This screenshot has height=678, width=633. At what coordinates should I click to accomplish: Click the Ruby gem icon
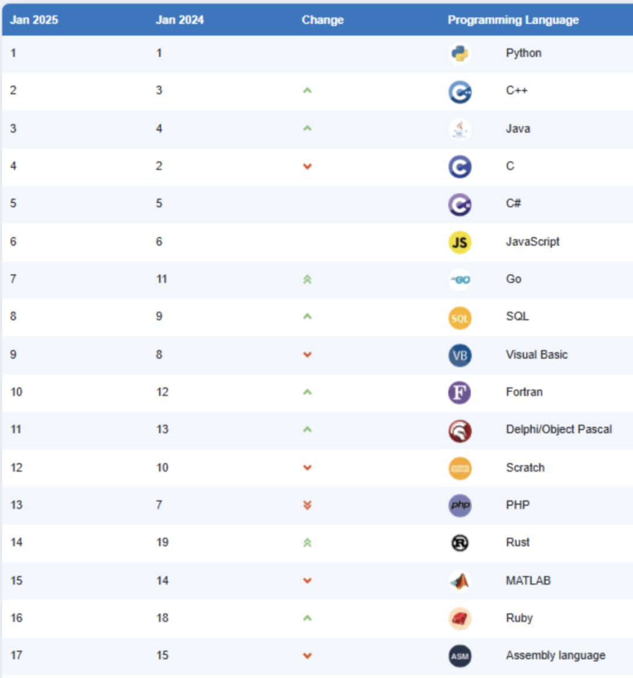(460, 618)
